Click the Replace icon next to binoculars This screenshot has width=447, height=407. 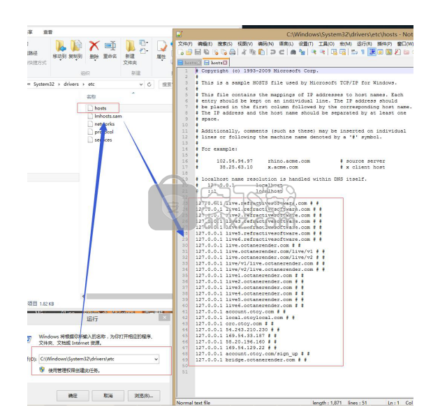pos(302,52)
